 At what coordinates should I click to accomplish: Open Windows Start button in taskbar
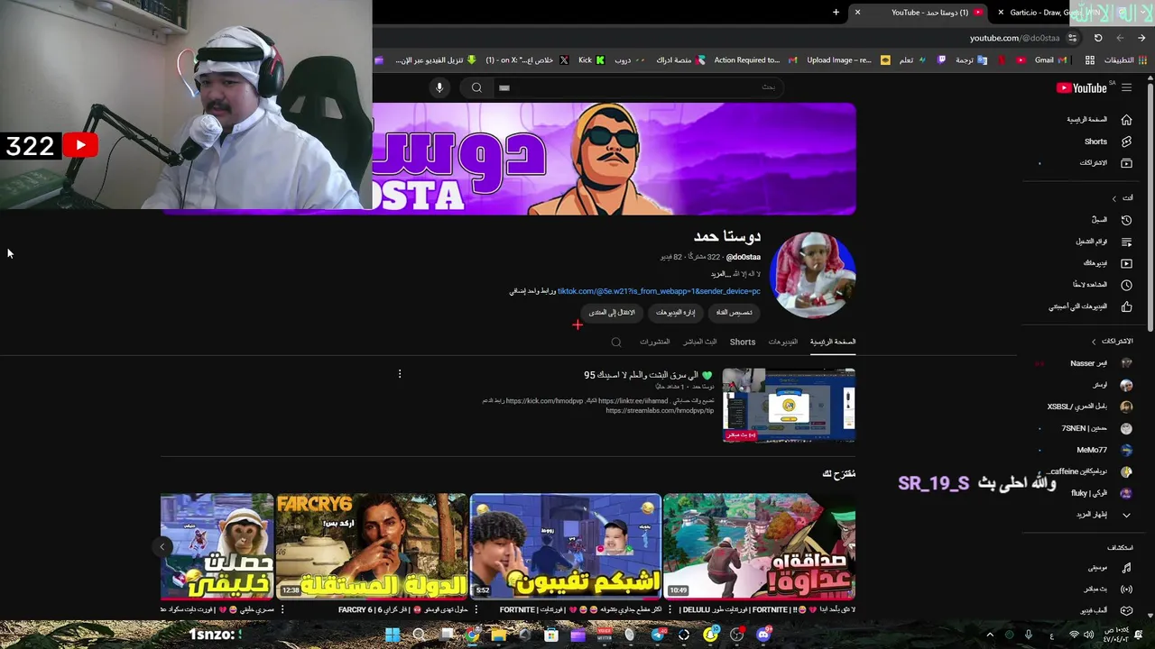pyautogui.click(x=393, y=635)
